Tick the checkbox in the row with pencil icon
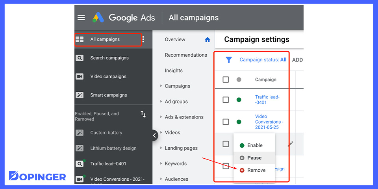This screenshot has width=378, height=189. (226, 144)
